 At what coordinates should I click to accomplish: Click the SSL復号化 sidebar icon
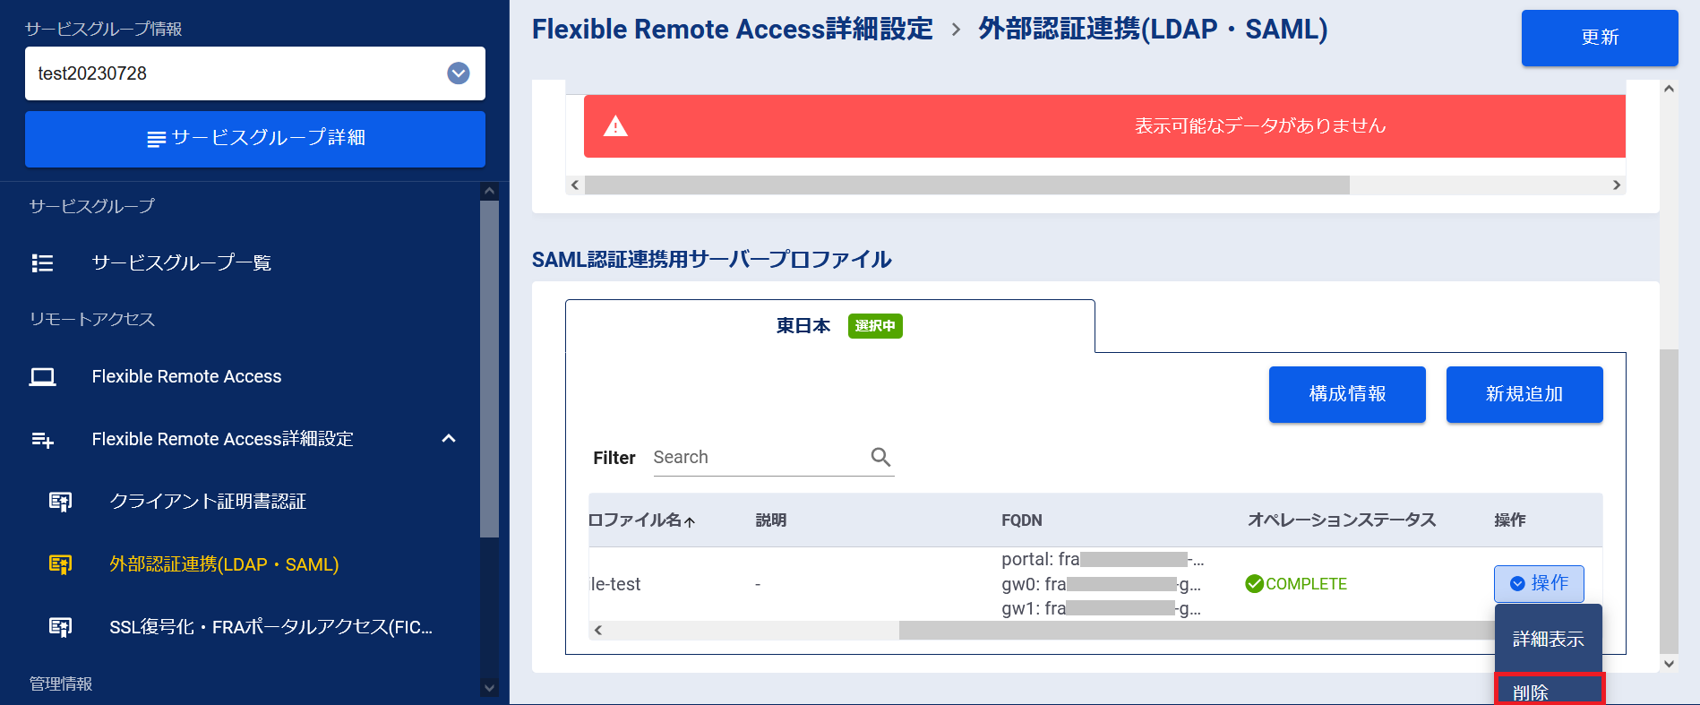click(x=60, y=627)
